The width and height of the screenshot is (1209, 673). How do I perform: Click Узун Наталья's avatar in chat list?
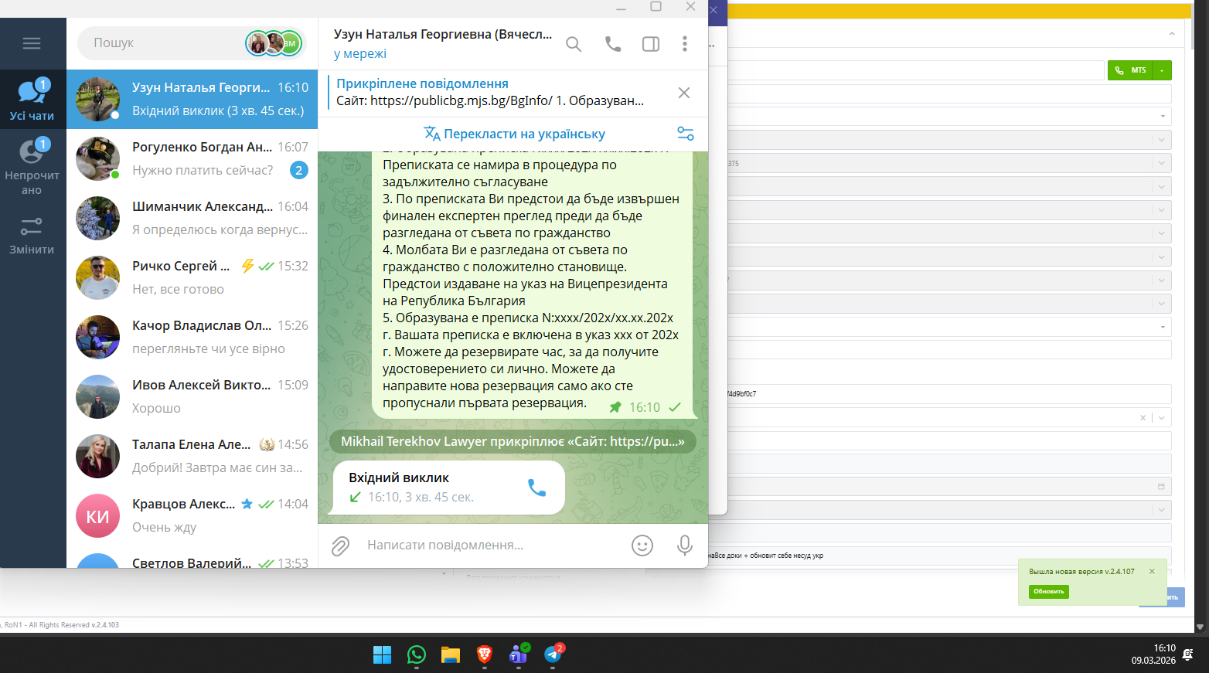pyautogui.click(x=97, y=99)
